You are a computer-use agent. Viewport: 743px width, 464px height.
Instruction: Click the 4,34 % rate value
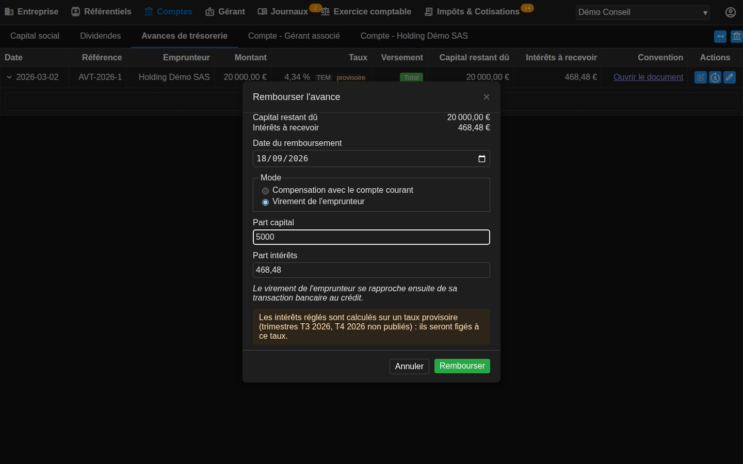297,77
